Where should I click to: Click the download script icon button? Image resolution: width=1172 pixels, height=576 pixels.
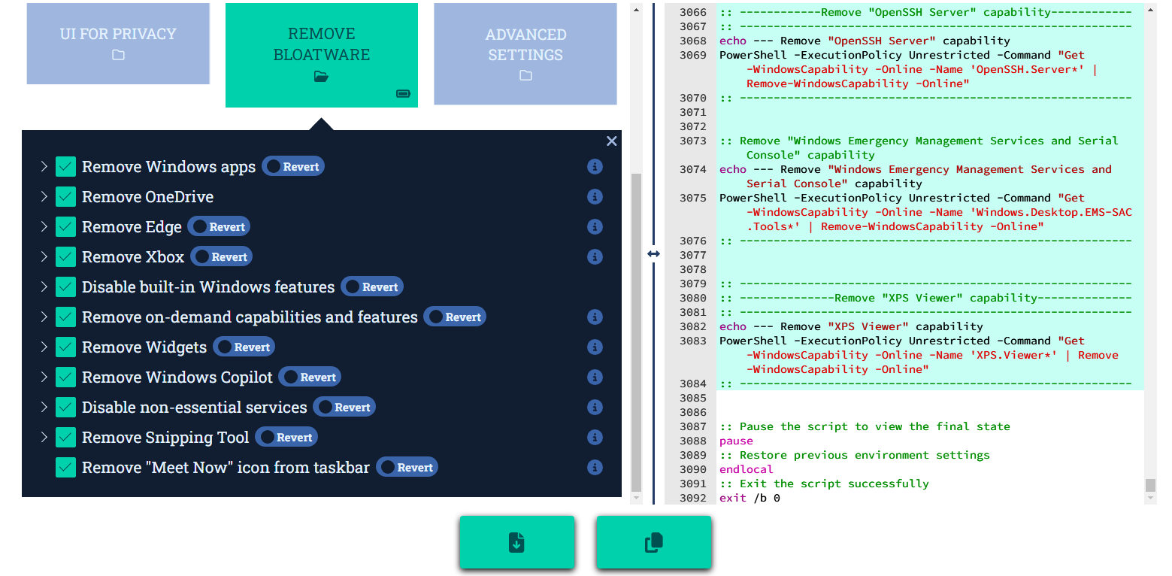click(x=516, y=542)
